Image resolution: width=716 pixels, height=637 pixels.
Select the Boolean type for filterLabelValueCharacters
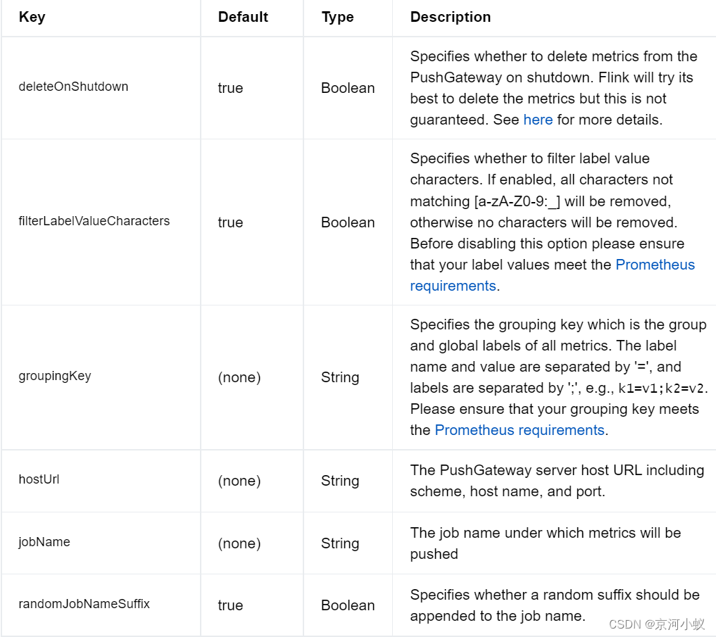click(x=348, y=222)
